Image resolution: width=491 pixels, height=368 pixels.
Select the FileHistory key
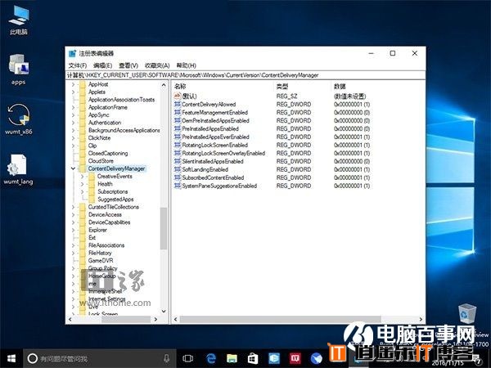100,253
